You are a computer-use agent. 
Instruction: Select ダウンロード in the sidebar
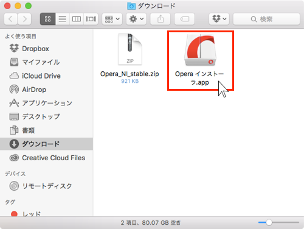coord(46,144)
